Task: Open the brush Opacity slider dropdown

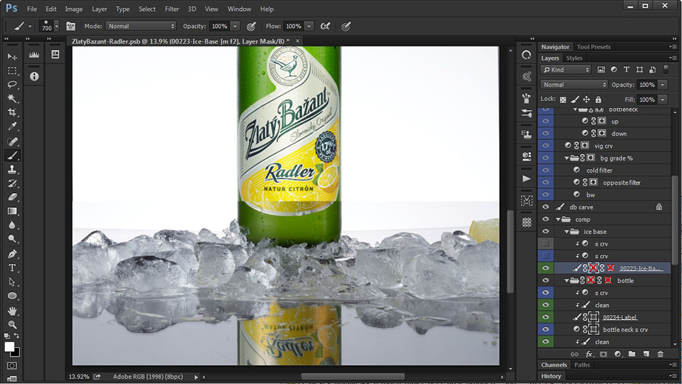Action: (235, 26)
